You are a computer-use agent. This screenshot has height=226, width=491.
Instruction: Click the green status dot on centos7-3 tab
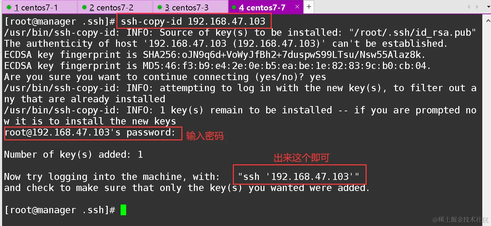pos(159,7)
